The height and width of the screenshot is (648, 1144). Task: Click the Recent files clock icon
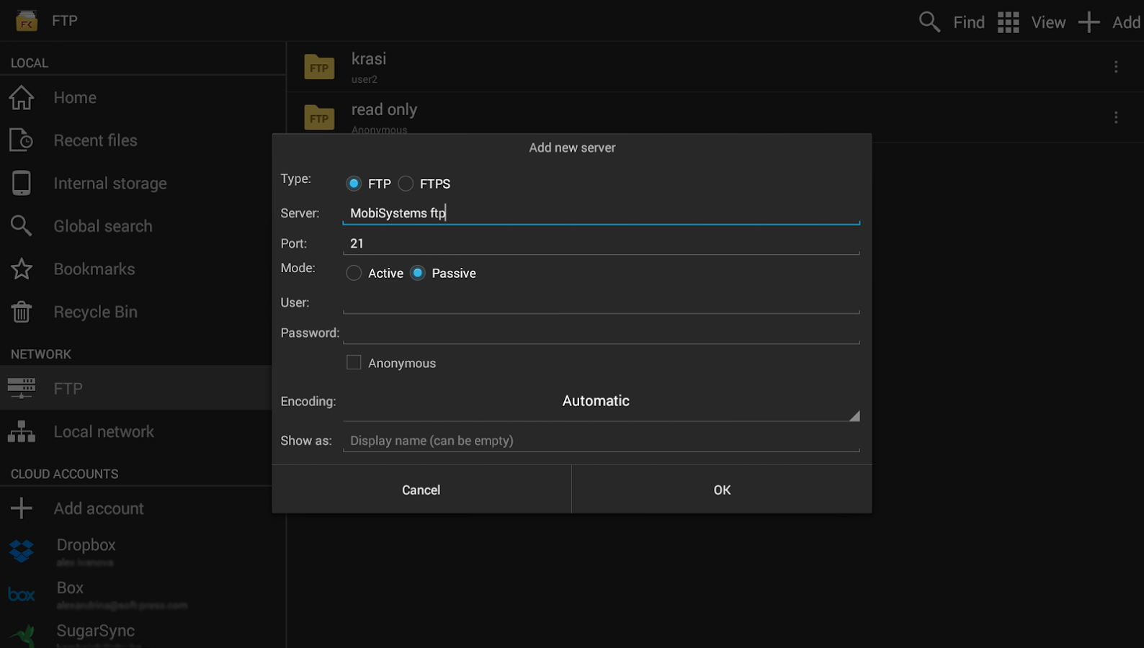[x=22, y=140]
